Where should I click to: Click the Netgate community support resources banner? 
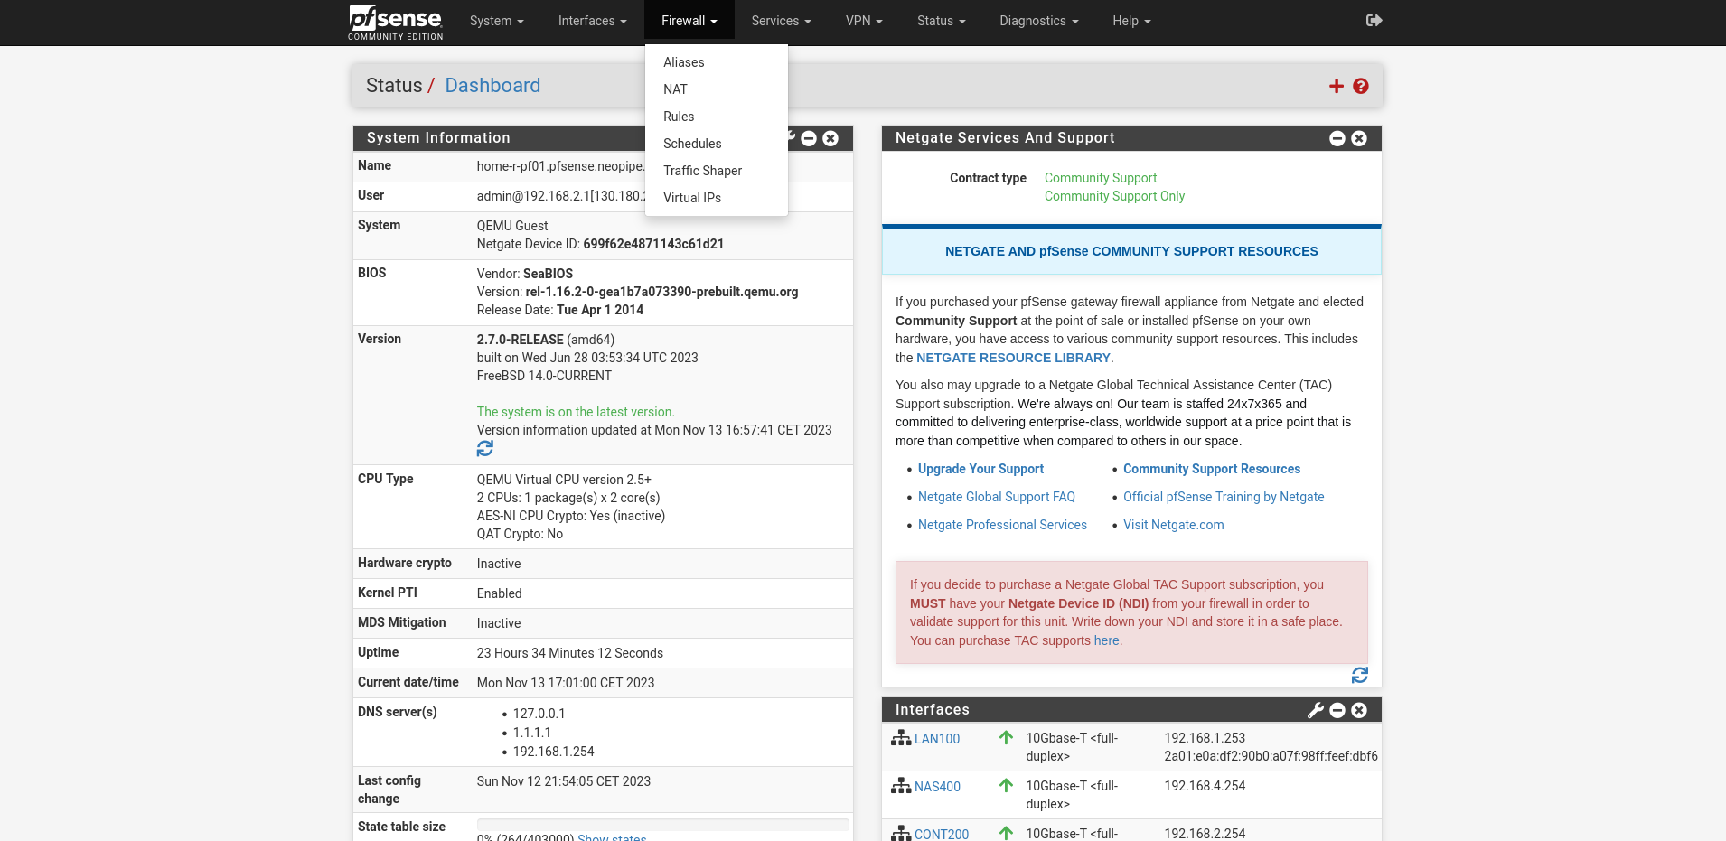point(1131,251)
